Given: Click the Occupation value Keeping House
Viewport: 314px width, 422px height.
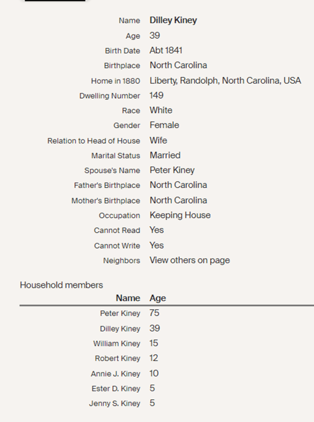Looking at the screenshot, I should 180,215.
